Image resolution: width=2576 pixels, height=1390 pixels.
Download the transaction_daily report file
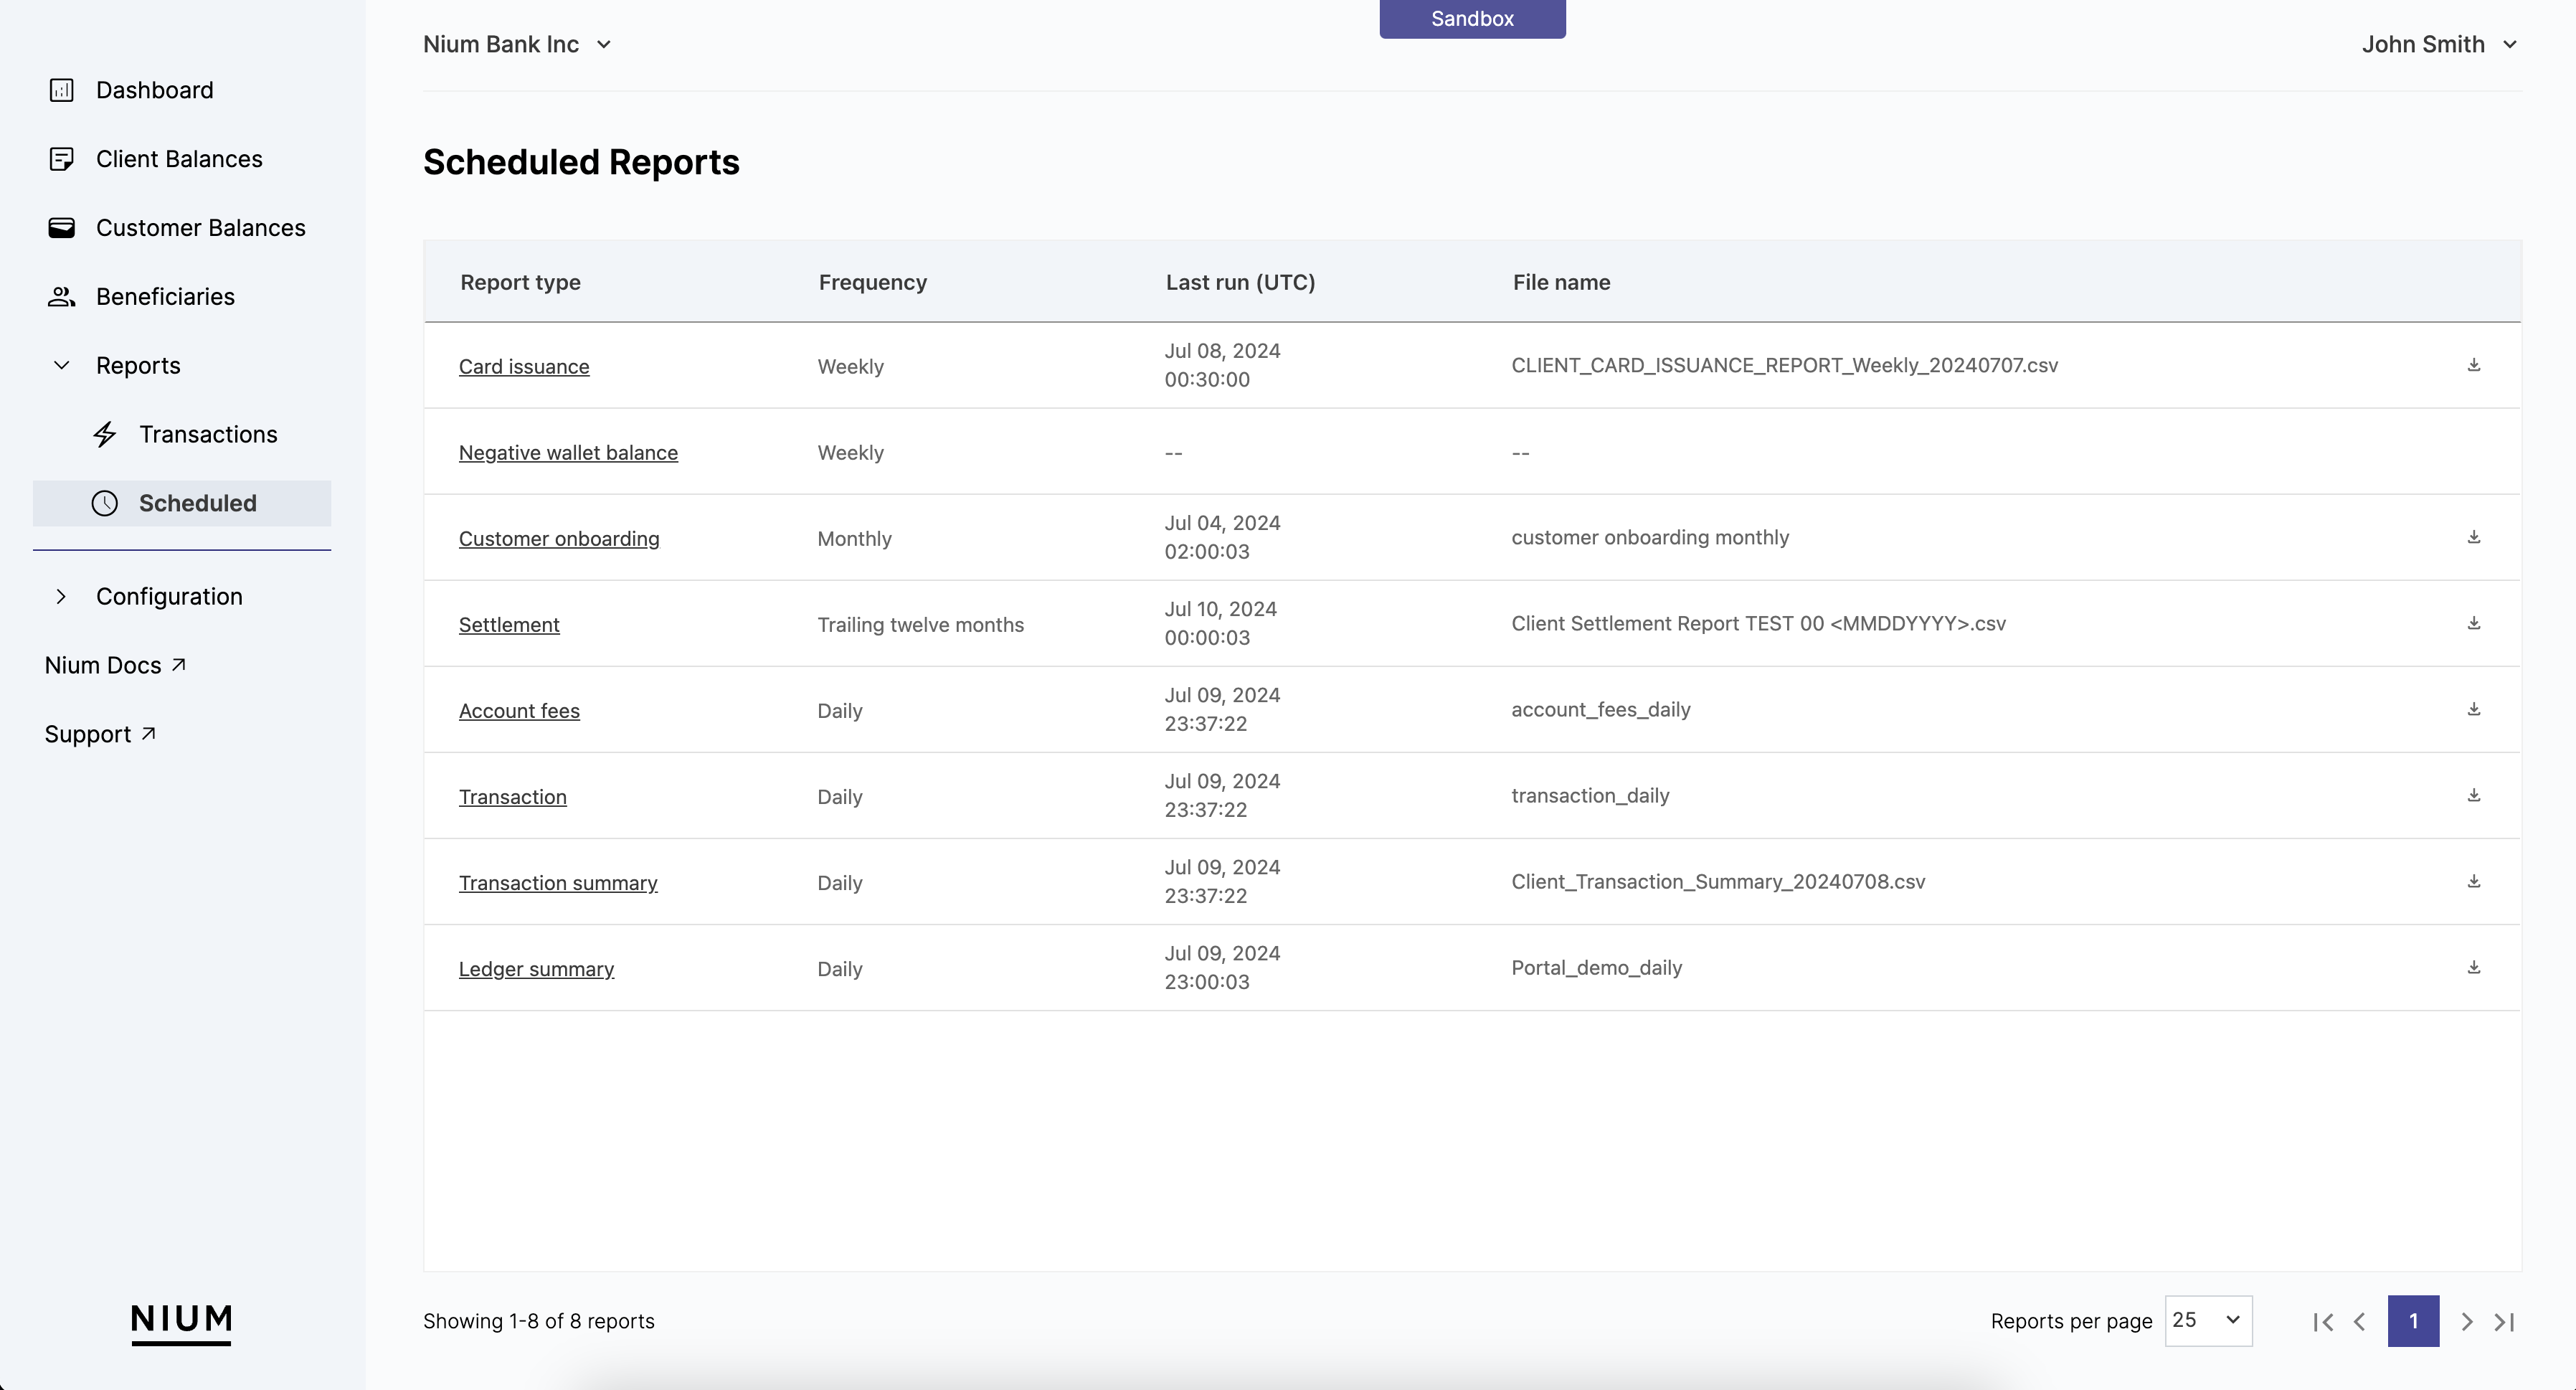[x=2474, y=795]
